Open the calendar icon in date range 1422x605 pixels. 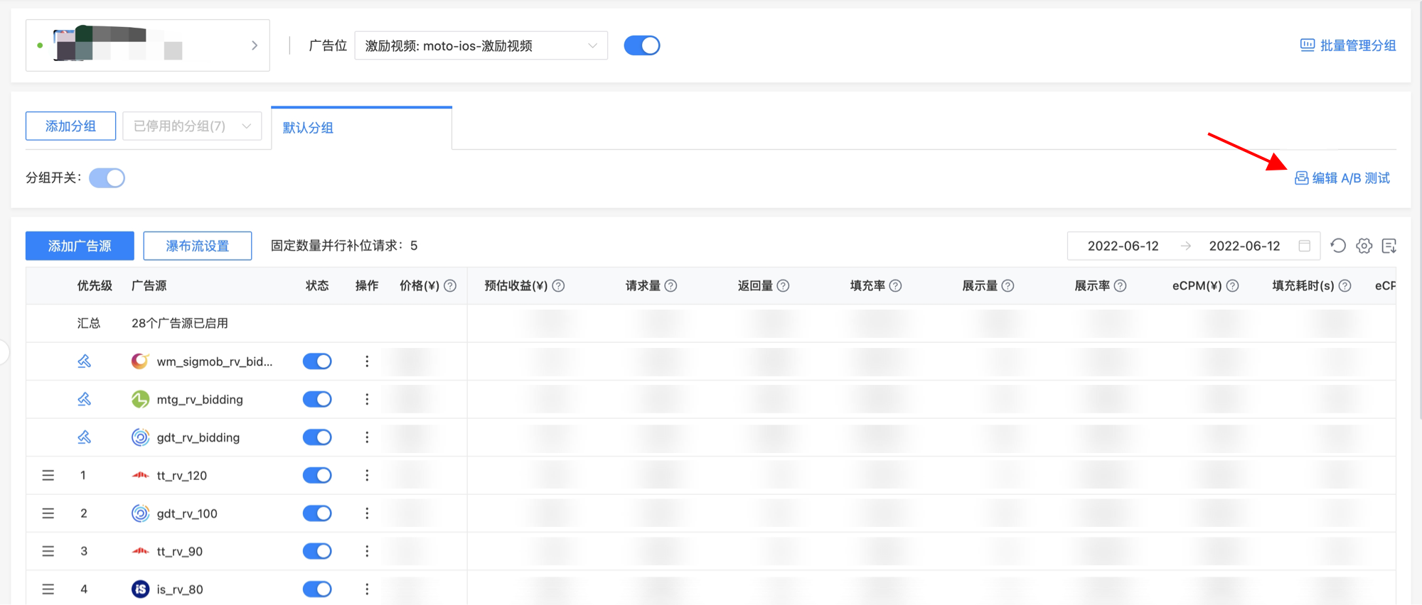point(1305,246)
